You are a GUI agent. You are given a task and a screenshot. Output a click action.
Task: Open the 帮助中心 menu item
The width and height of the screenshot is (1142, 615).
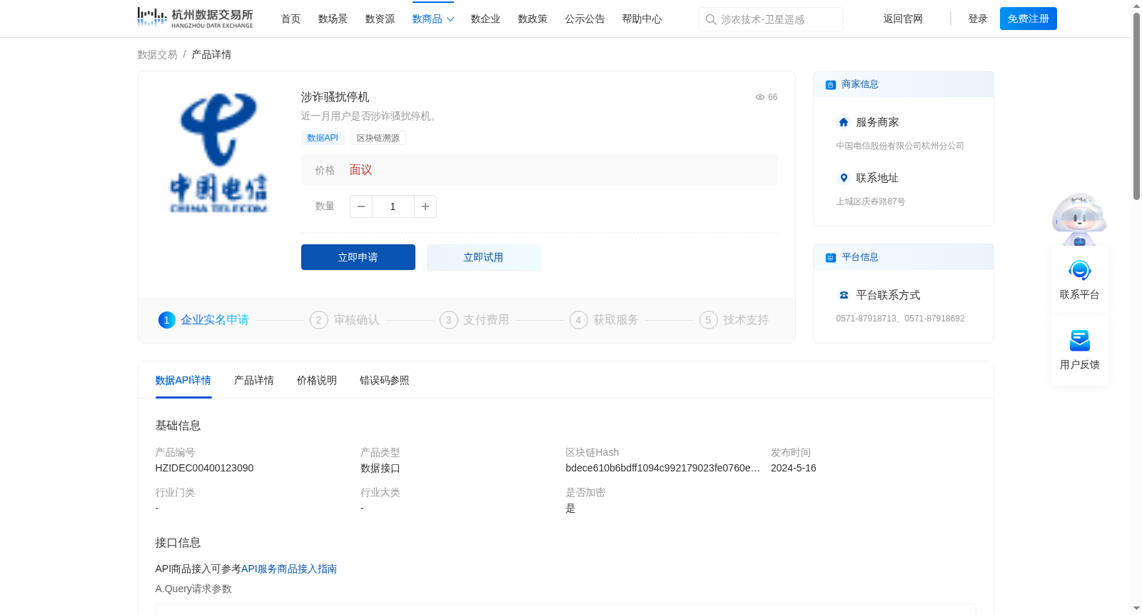(x=642, y=19)
